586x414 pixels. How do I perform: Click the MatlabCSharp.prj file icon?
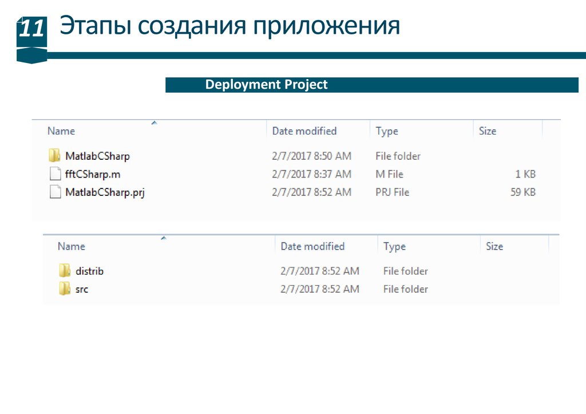[55, 192]
